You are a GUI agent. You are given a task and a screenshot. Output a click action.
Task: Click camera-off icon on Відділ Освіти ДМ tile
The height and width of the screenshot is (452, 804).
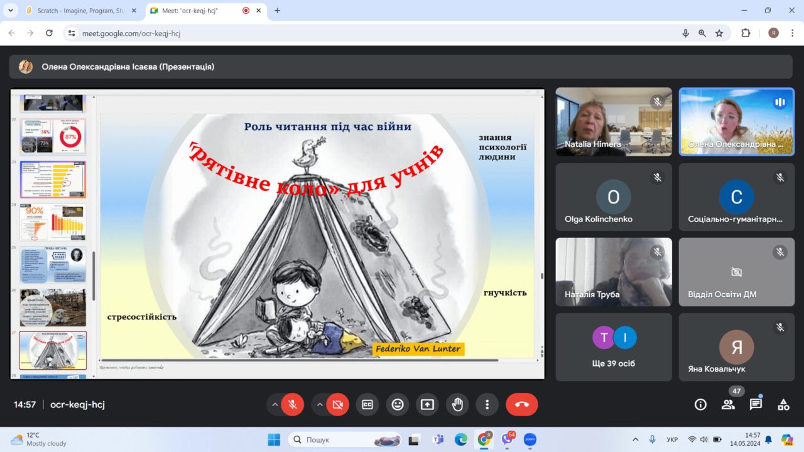pyautogui.click(x=737, y=272)
